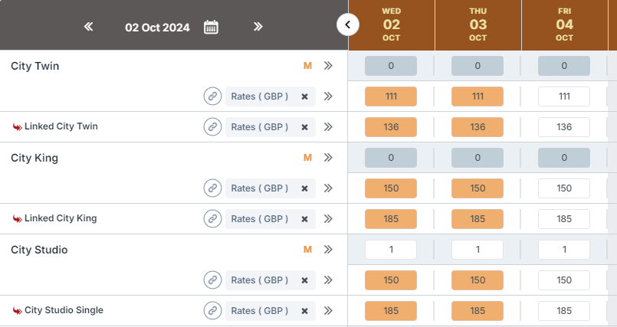Click link icon in City Twin rates row
Image resolution: width=617 pixels, height=327 pixels.
pyautogui.click(x=212, y=96)
